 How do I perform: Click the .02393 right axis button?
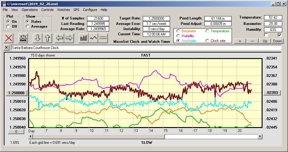pos(272,93)
